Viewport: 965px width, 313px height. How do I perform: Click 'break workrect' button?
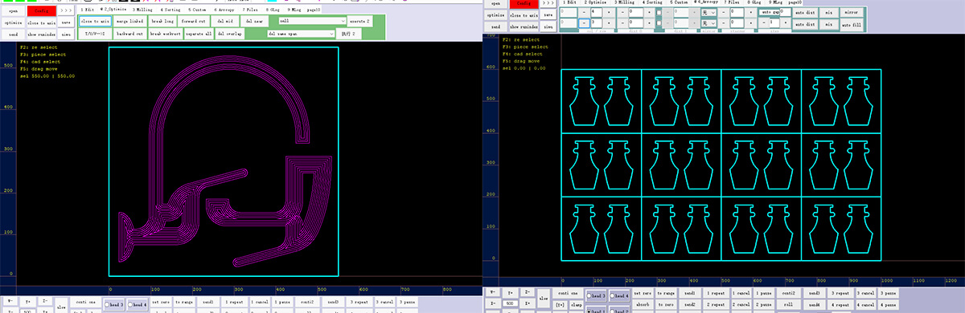point(166,34)
